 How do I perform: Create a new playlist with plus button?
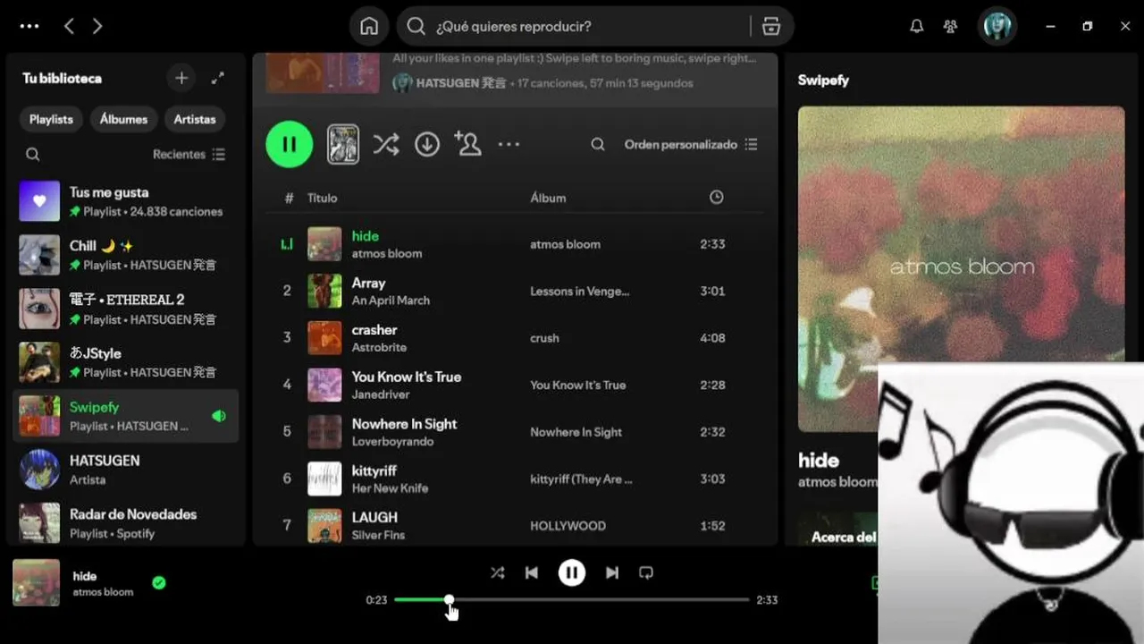click(x=181, y=78)
